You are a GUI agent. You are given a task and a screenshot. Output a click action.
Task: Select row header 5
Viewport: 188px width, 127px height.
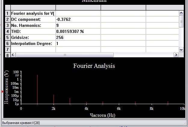point(8,37)
